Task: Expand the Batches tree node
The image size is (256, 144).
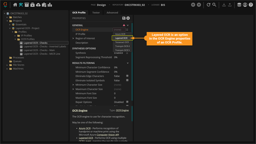Action: pos(7,17)
